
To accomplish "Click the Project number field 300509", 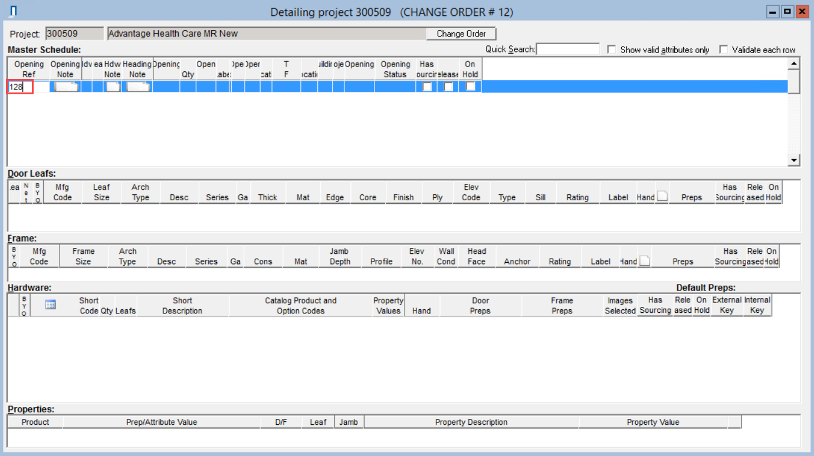I will pos(74,34).
